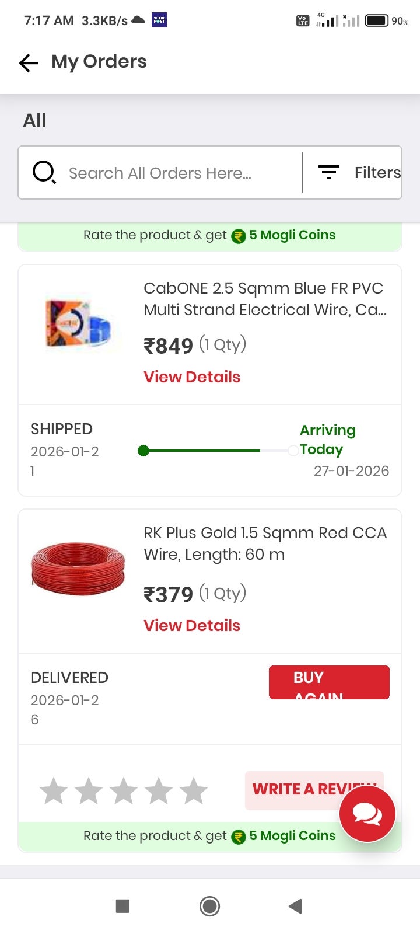420x934 pixels.
Task: Rate RK Plus wire three stars
Action: pyautogui.click(x=124, y=791)
